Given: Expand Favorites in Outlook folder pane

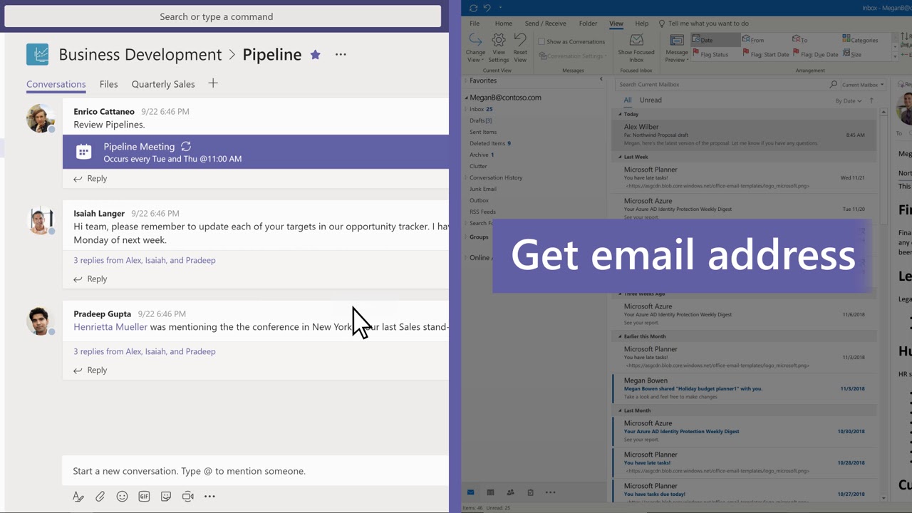Looking at the screenshot, I should tap(467, 81).
